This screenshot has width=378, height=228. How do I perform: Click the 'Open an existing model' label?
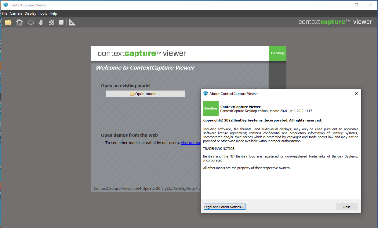pos(126,86)
